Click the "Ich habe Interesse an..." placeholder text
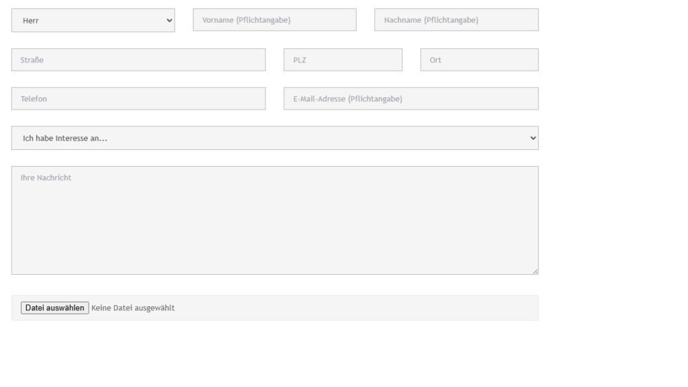Screen dimensions: 688x387 pyautogui.click(x=65, y=138)
